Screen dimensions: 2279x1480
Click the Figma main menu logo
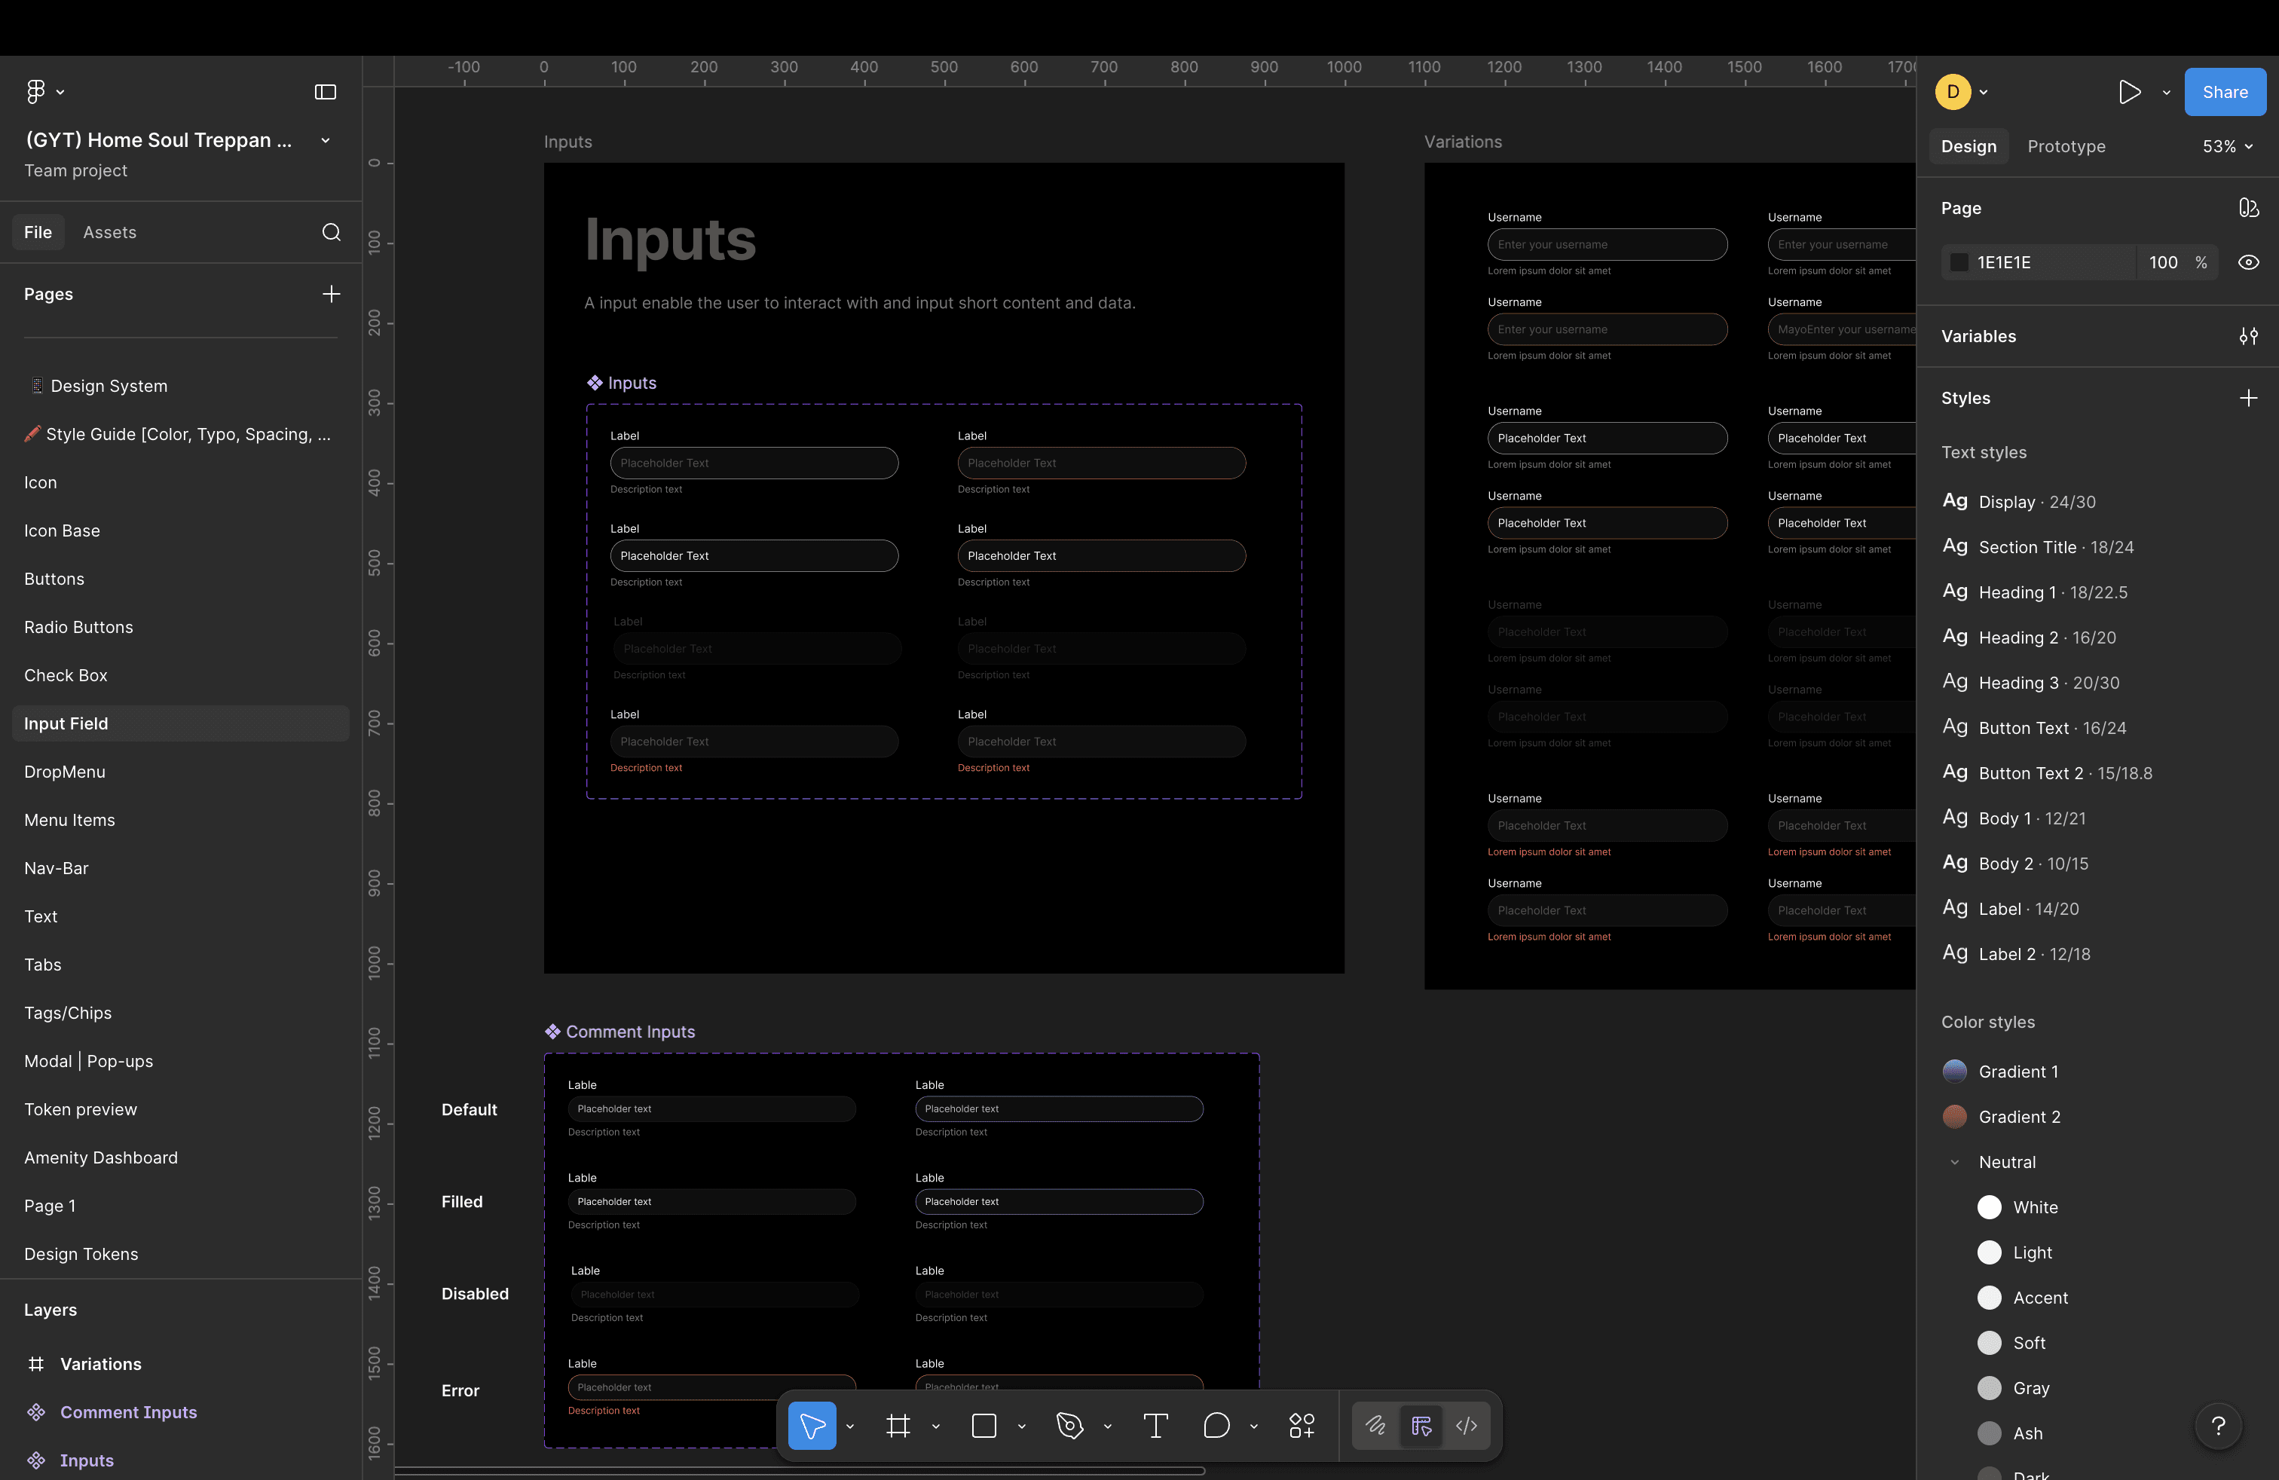pos(36,92)
